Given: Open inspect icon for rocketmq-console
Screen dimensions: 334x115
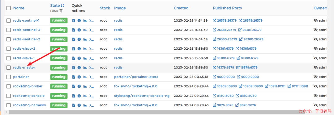Looking at the screenshot, I should 79,96.
